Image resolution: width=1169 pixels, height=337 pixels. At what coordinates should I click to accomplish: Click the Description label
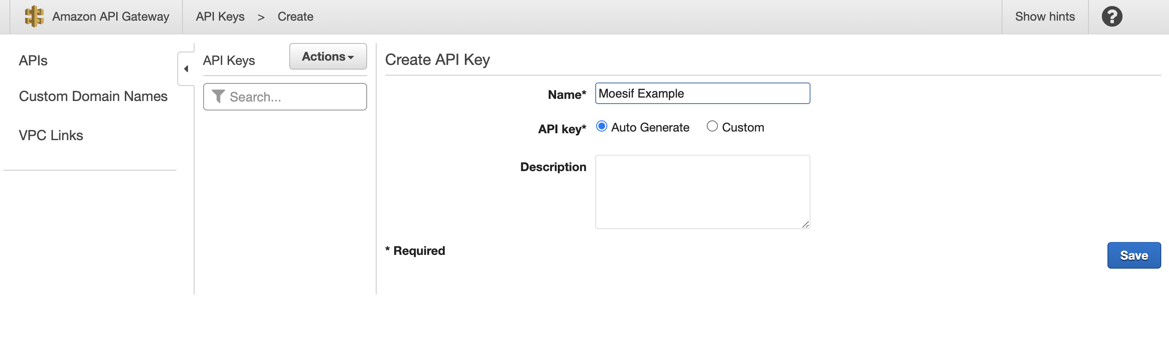coord(553,167)
